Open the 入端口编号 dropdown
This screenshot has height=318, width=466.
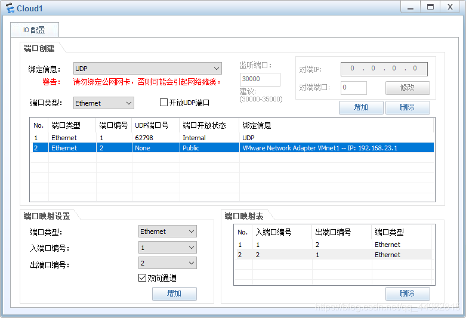click(168, 247)
